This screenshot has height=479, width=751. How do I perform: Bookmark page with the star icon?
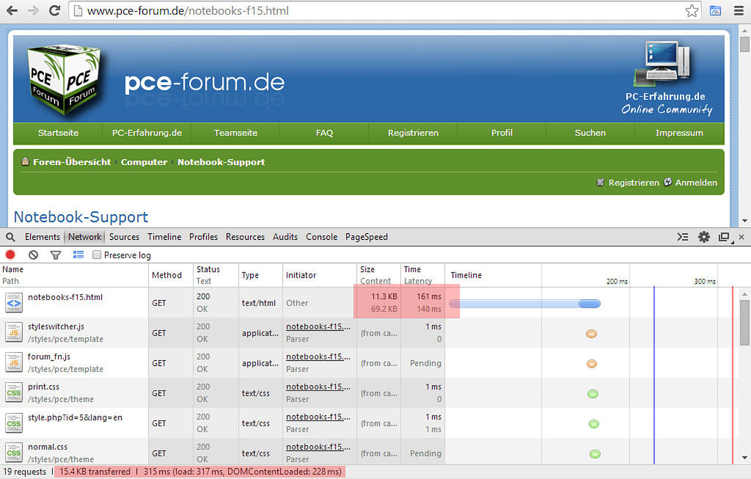click(692, 11)
